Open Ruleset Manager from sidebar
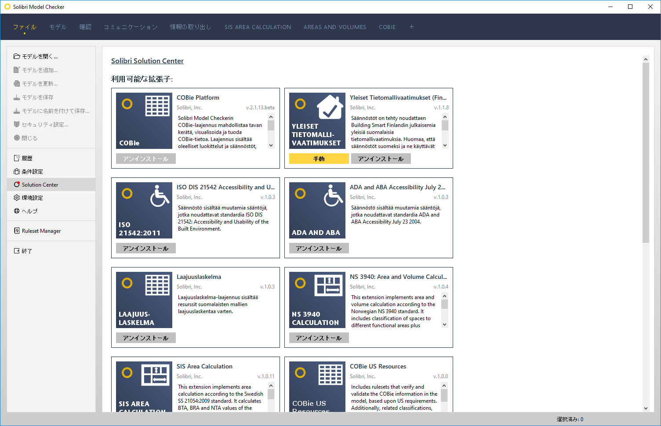The width and height of the screenshot is (661, 426). [x=51, y=231]
